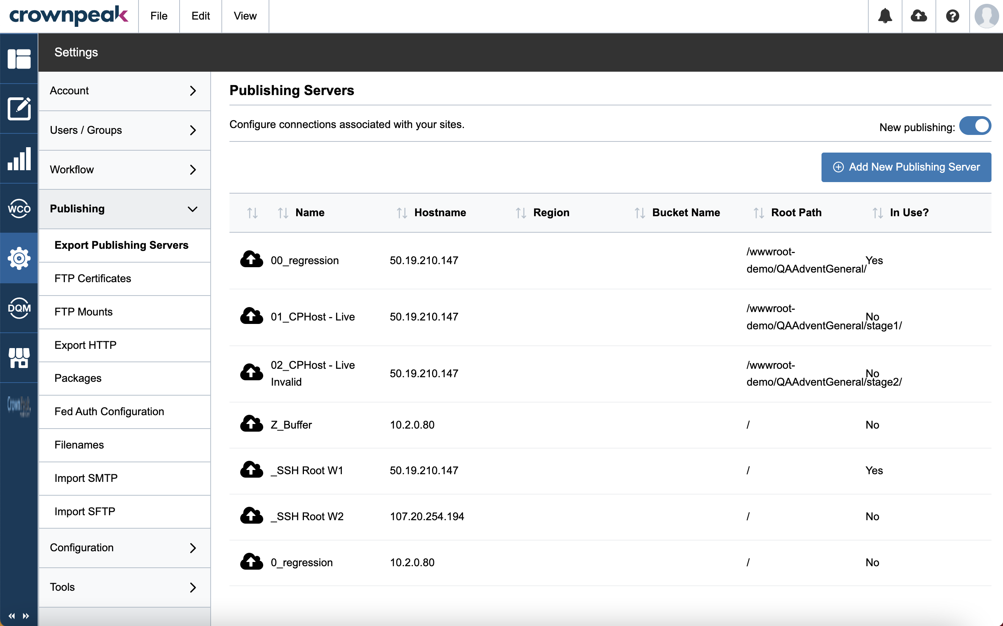Sort by the first unlabeled icon column
The image size is (1003, 626).
click(x=252, y=213)
